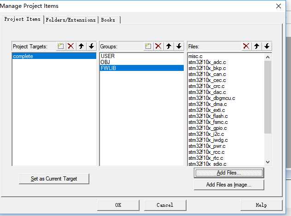
Task: Select the FWLIB group
Action: click(x=142, y=68)
